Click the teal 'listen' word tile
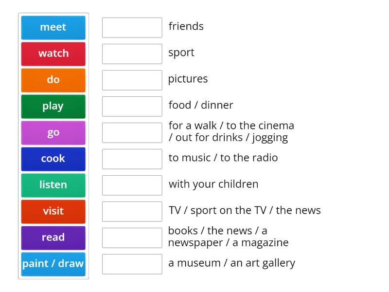Screen dimensions: 389x292 [53, 185]
